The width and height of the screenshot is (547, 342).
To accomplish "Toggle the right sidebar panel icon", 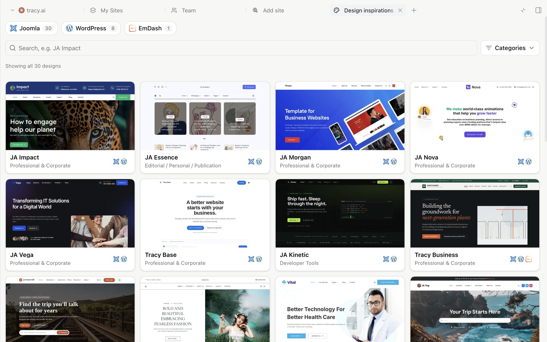I will coord(538,10).
